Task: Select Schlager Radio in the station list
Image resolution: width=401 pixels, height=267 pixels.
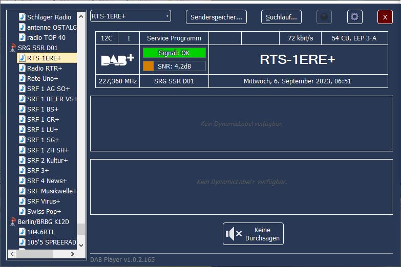Action: [49, 17]
